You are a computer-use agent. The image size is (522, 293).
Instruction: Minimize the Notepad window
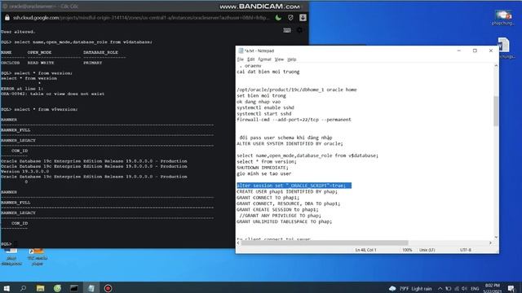click(x=458, y=50)
